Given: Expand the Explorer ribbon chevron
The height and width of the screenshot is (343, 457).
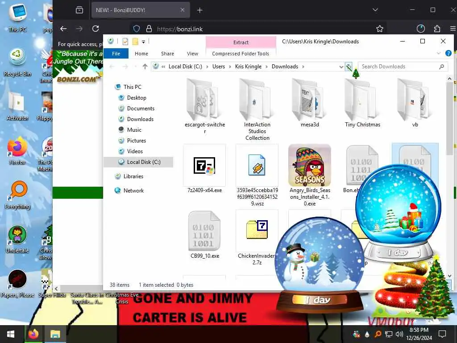Looking at the screenshot, I should (439, 54).
